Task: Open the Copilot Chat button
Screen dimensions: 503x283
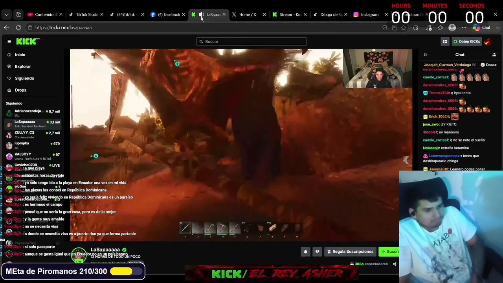Action: coord(482,28)
